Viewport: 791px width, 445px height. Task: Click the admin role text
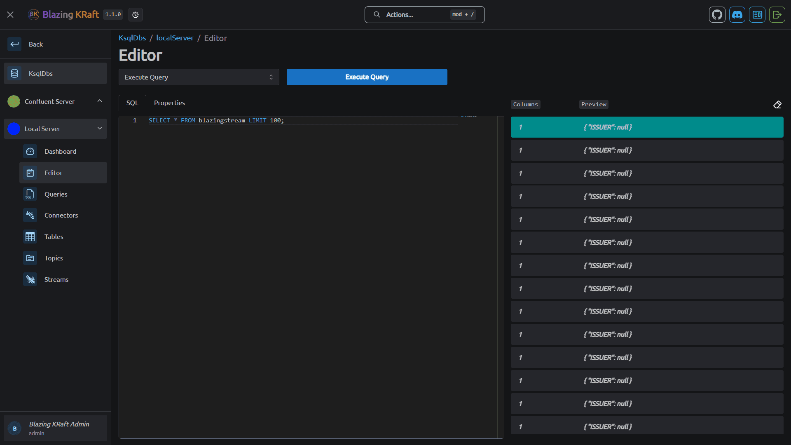[x=36, y=433]
